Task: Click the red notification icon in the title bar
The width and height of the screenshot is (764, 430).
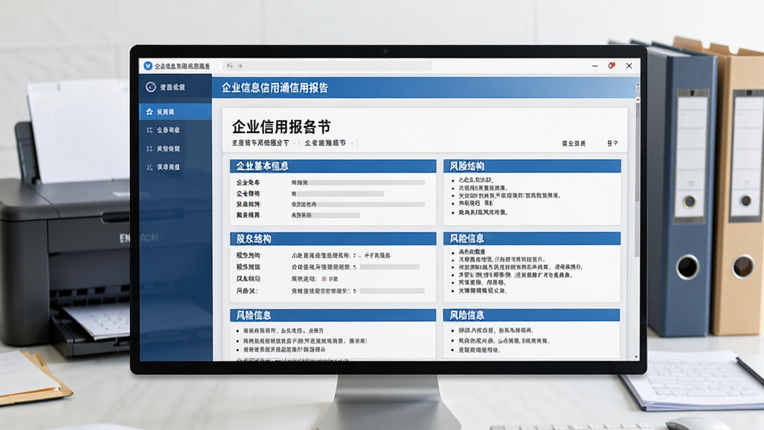Action: (612, 66)
